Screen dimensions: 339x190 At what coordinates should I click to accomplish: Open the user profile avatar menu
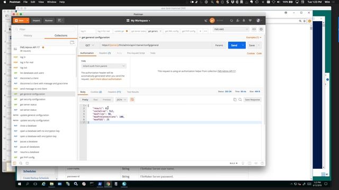coord(258,21)
